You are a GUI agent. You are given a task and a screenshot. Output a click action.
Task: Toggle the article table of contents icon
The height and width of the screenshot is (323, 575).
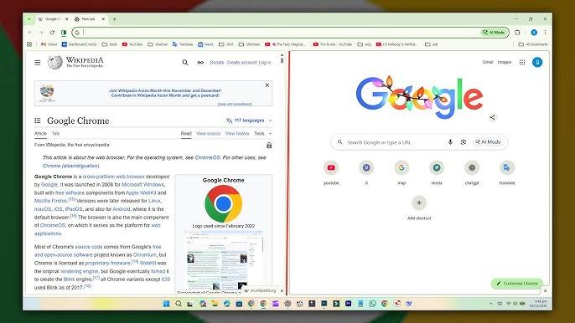38,120
